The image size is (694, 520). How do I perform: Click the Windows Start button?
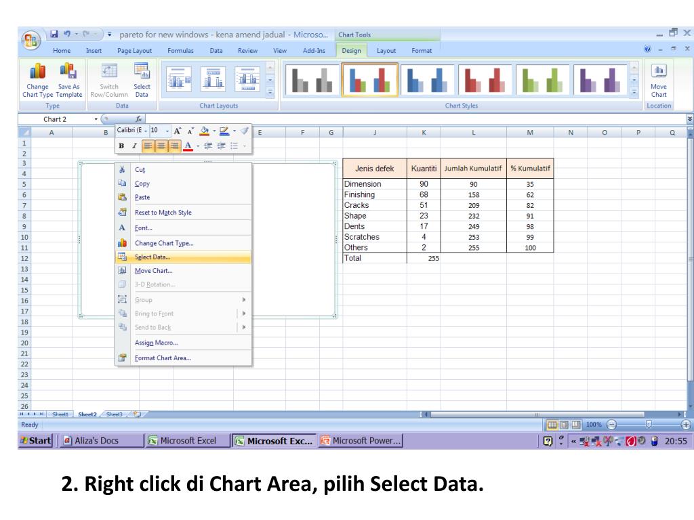35,441
